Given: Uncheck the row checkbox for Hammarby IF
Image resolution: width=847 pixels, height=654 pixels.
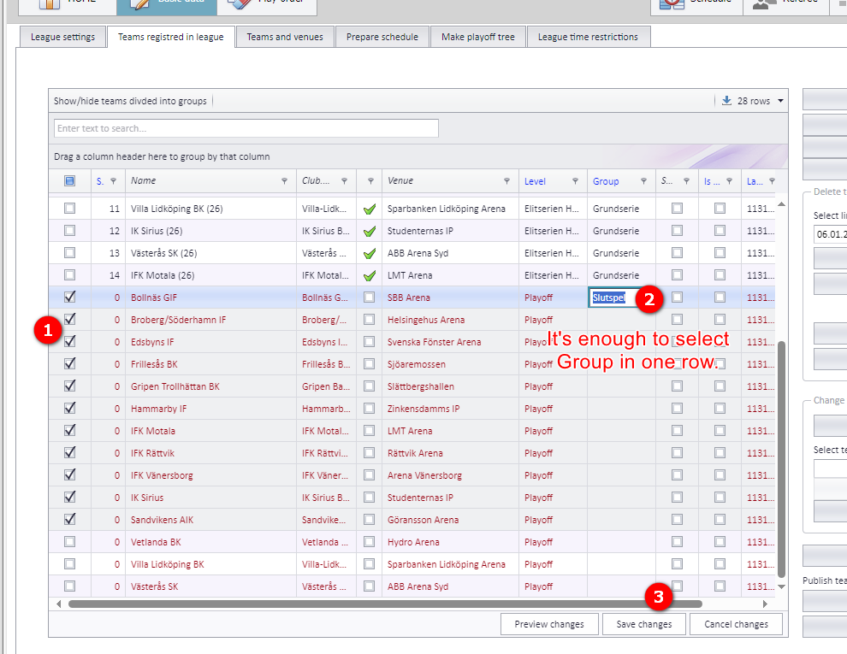Looking at the screenshot, I should (69, 408).
